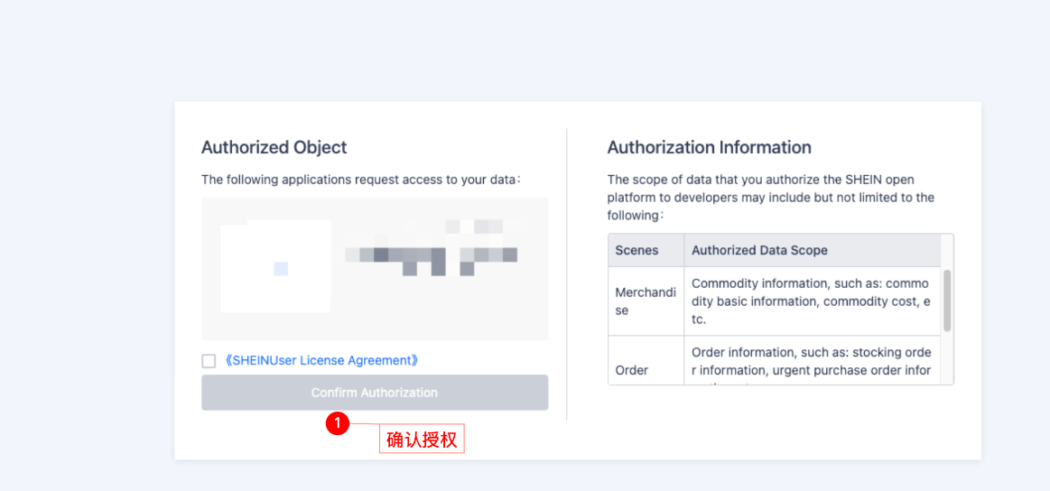Click the order information description cell
This screenshot has width=1050, height=491.
(810, 360)
